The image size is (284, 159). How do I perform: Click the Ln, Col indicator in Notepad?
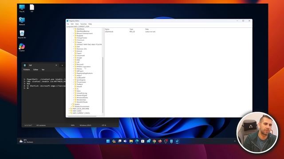[x=28, y=125]
